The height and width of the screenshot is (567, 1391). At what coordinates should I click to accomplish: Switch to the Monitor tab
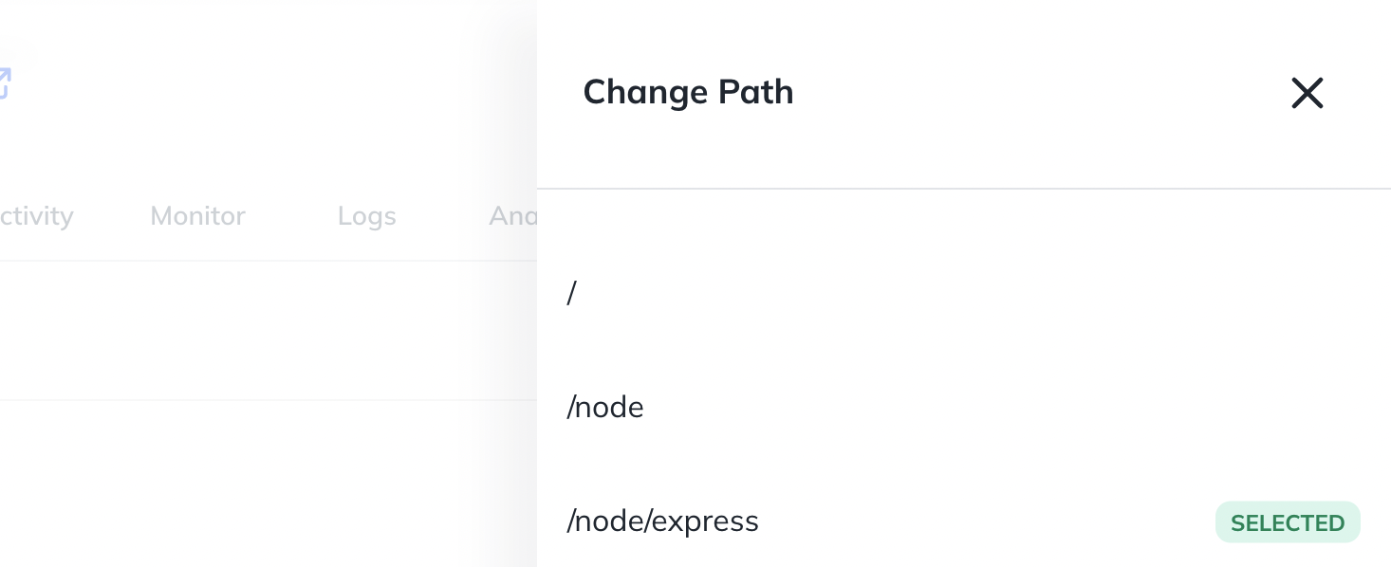[197, 216]
